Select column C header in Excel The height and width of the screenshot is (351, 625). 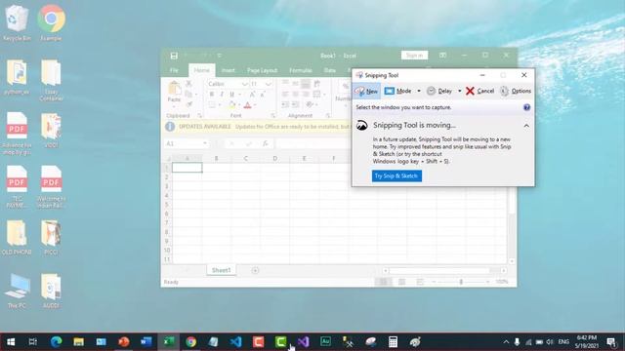[x=245, y=158]
